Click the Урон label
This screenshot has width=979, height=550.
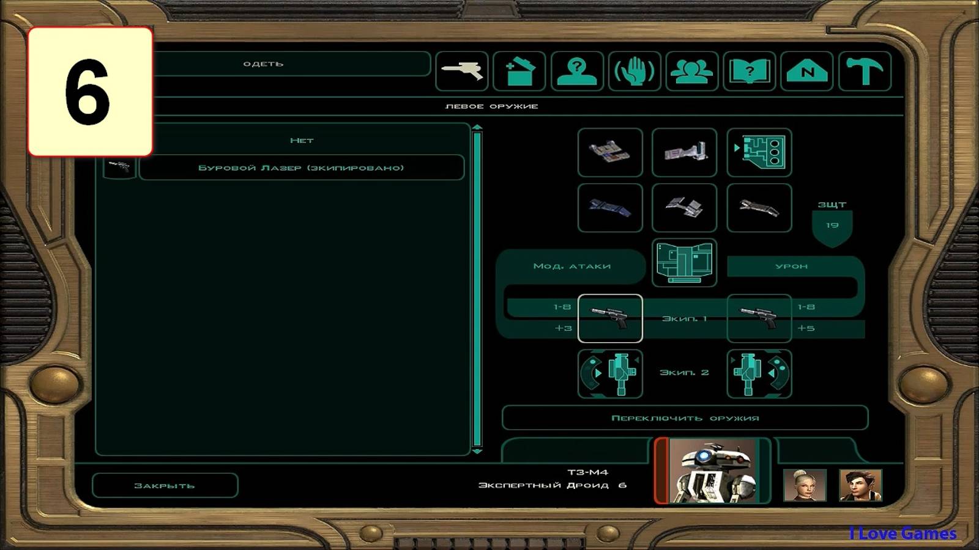coord(792,266)
